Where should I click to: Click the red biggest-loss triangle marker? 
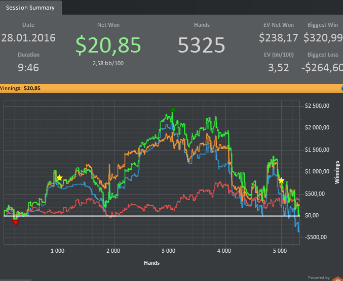pos(16,223)
